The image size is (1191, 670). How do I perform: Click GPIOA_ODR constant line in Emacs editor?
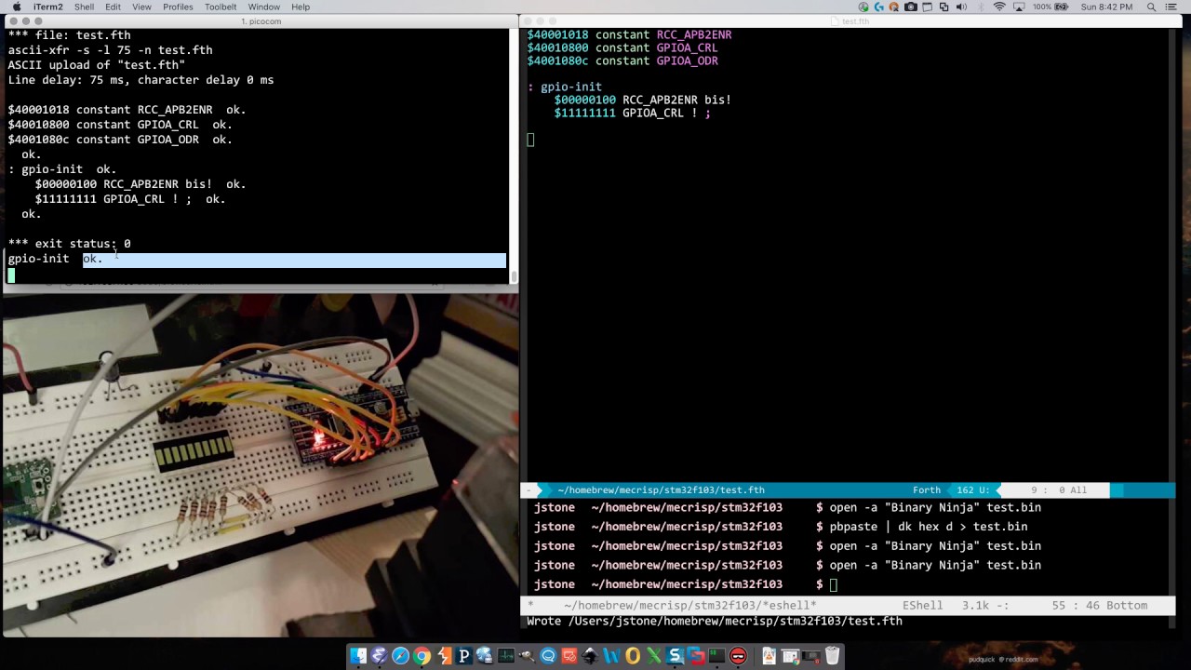pyautogui.click(x=622, y=60)
